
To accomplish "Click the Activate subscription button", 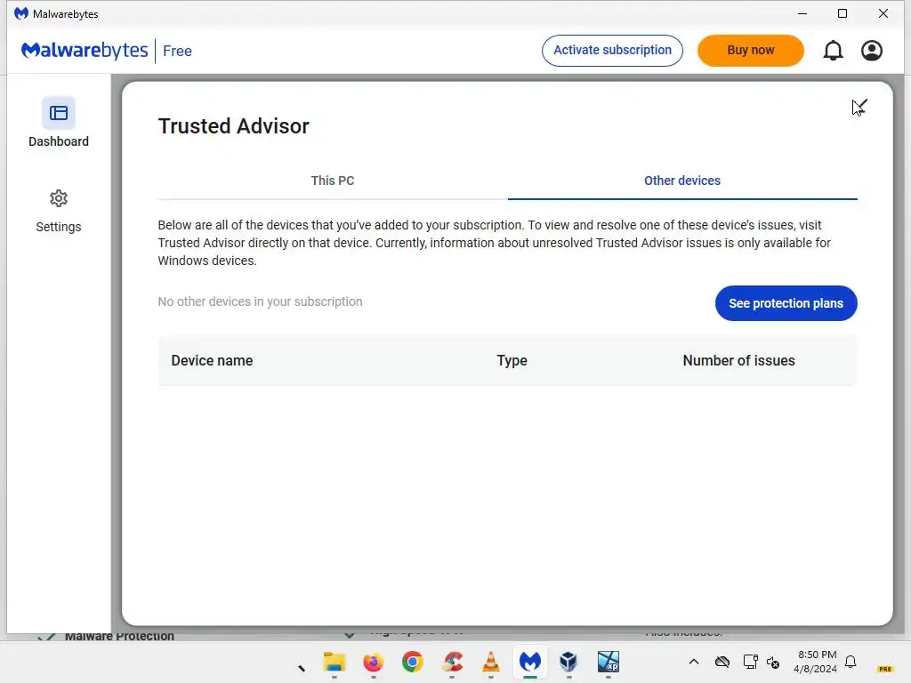I will point(612,51).
